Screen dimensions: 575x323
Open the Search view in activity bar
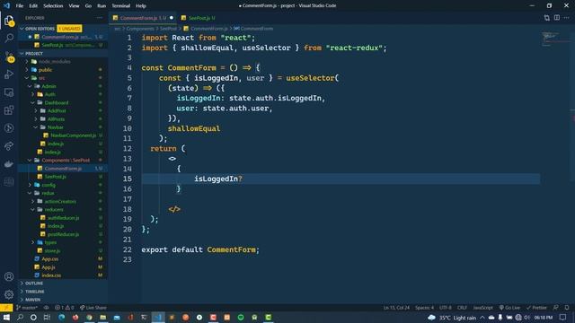tap(9, 38)
